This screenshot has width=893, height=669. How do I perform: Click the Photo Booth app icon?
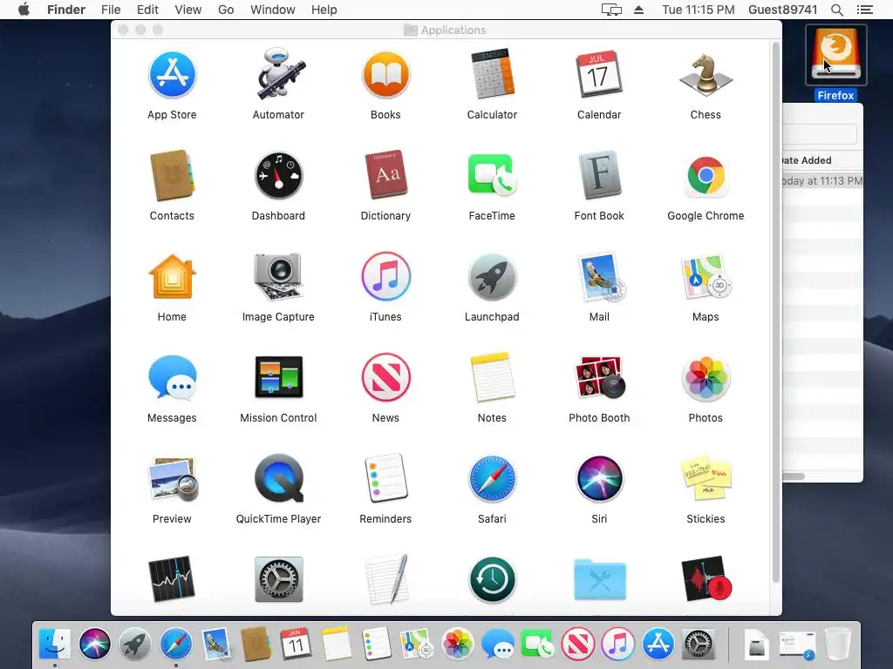(599, 378)
